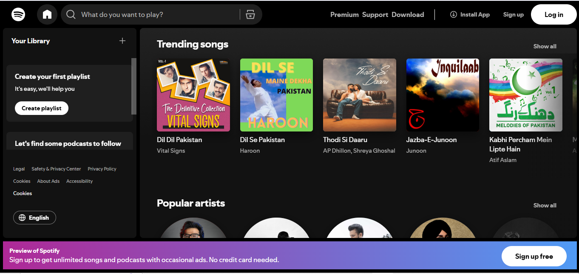Click 'Create your first playlist' text
The height and width of the screenshot is (274, 579).
tap(52, 76)
